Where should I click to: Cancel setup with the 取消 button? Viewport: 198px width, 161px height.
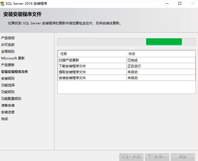click(x=183, y=157)
